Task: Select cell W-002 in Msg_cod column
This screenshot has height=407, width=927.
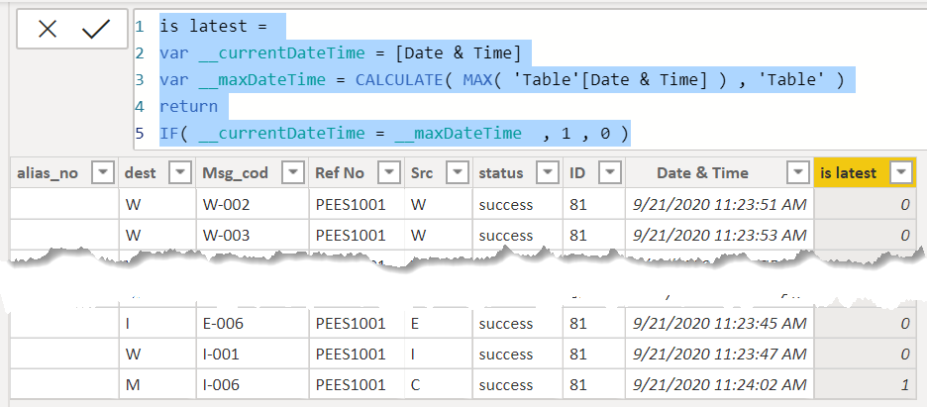Action: click(253, 204)
